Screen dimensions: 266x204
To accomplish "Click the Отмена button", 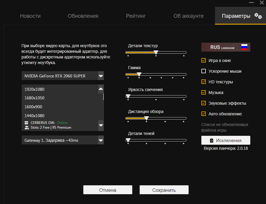I will (108, 190).
